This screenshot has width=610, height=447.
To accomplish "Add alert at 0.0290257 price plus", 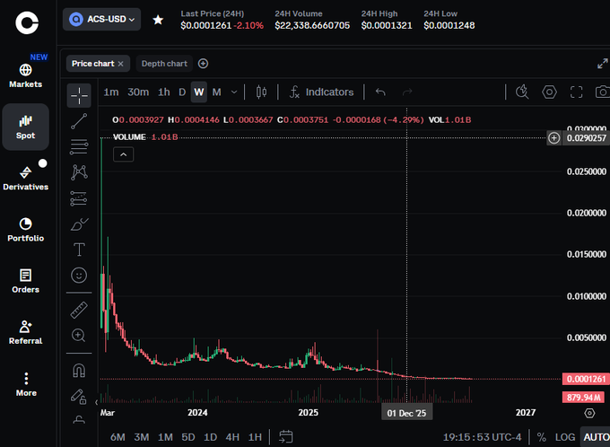I will point(554,138).
